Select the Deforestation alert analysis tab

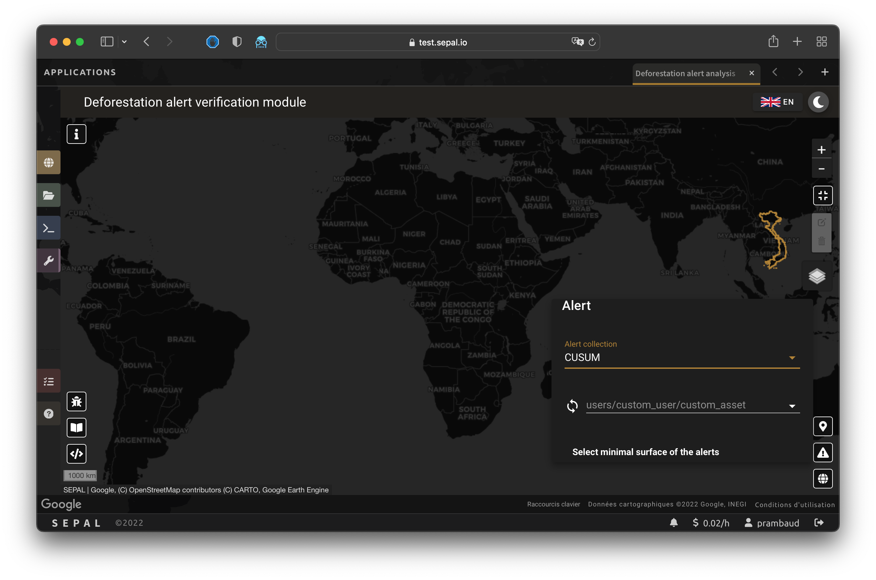coord(685,73)
